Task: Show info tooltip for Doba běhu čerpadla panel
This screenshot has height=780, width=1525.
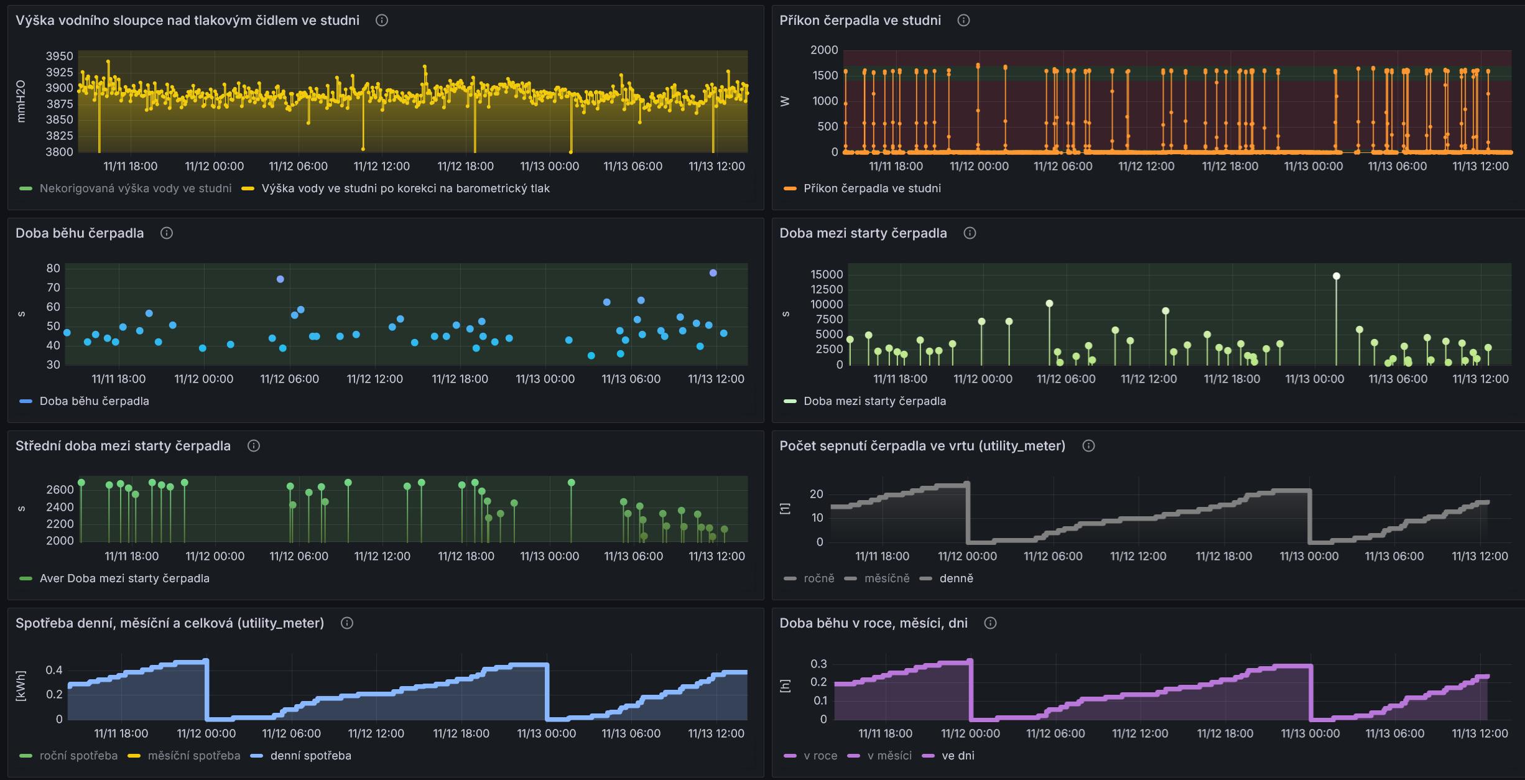Action: click(x=167, y=233)
